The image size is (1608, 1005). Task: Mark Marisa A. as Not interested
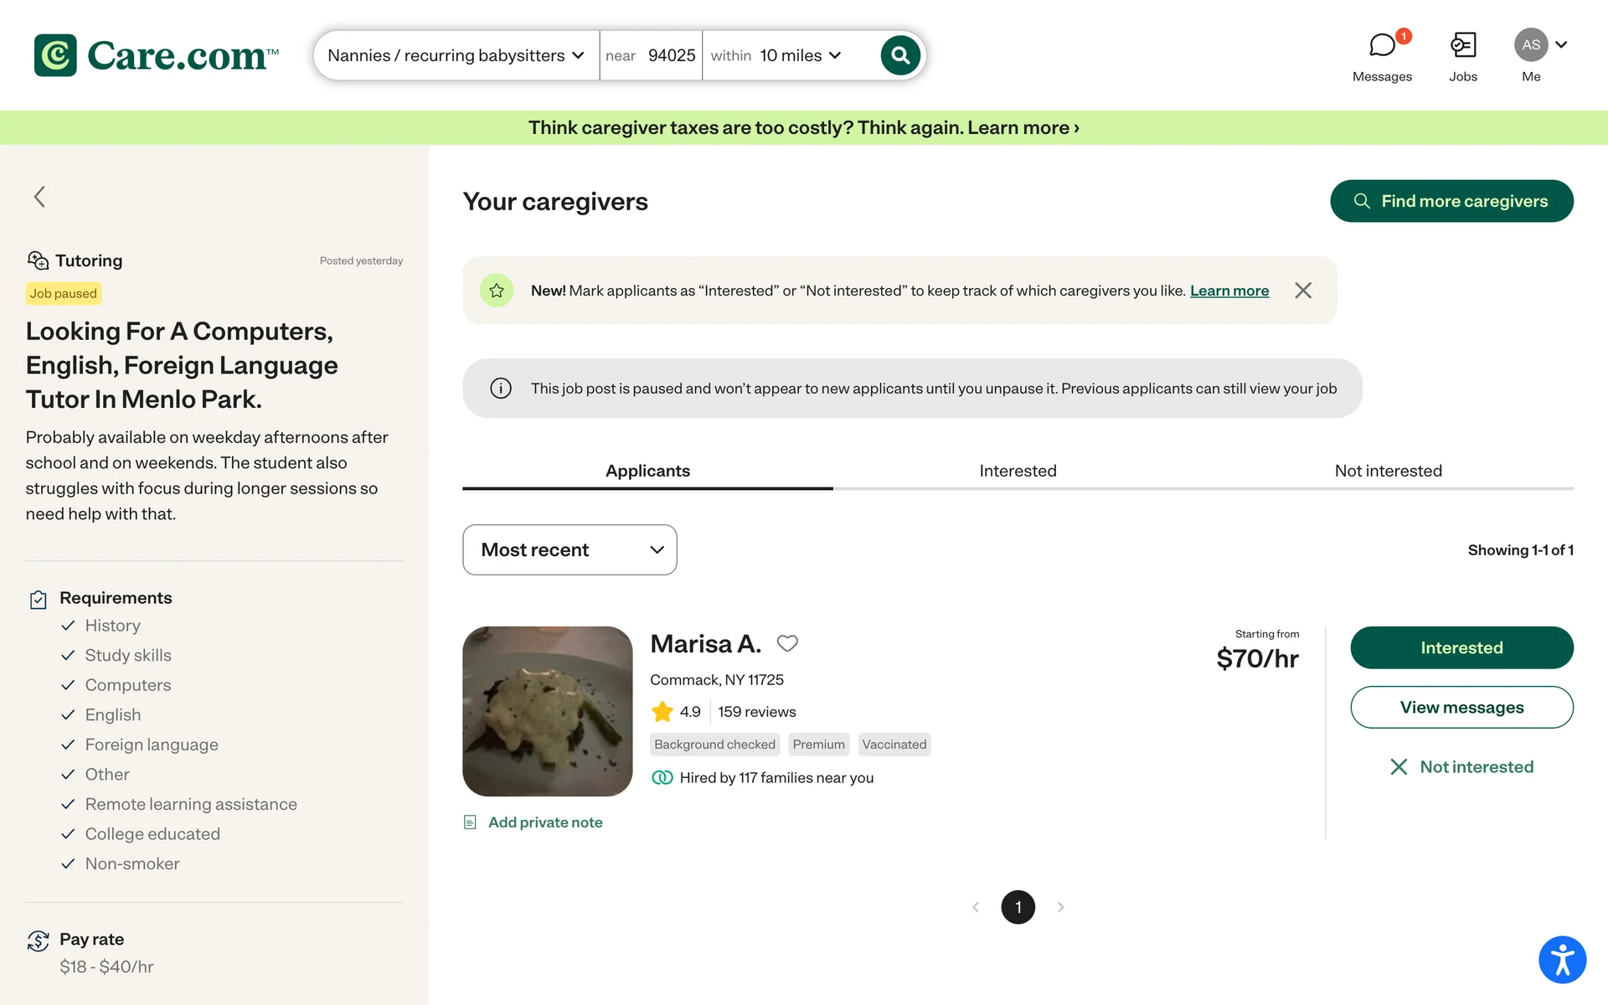pyautogui.click(x=1462, y=767)
